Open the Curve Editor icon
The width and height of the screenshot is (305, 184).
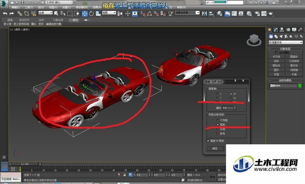(234, 13)
